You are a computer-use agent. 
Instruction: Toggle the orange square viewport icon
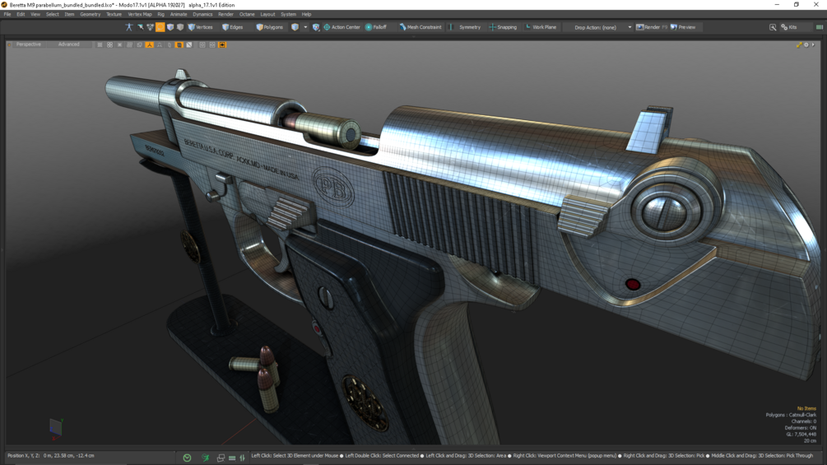point(179,44)
